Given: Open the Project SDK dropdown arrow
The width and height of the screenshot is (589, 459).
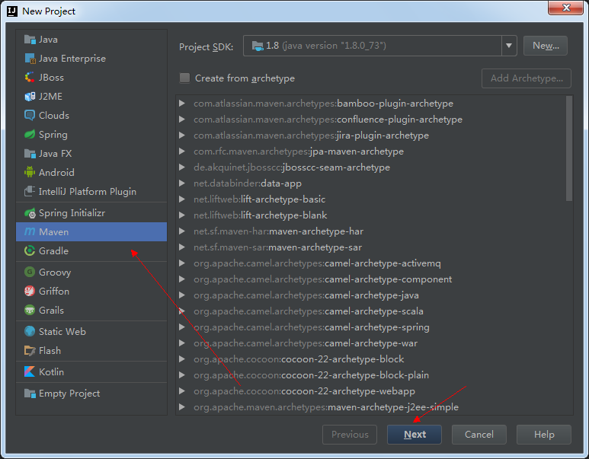Looking at the screenshot, I should 509,46.
